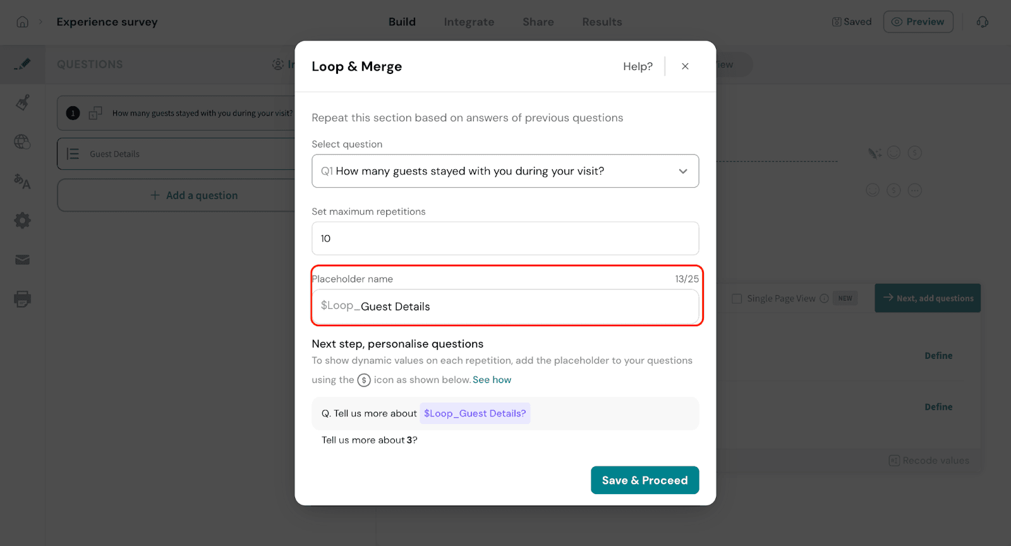Follow the See how link
The height and width of the screenshot is (546, 1011).
click(x=492, y=380)
